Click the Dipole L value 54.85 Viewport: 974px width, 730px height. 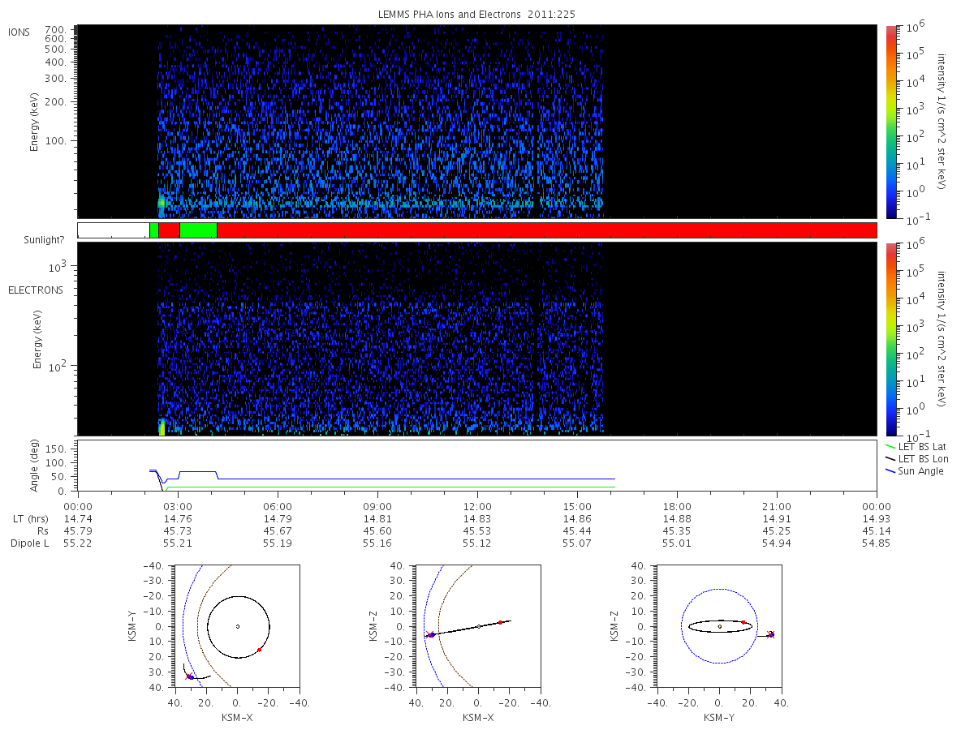coord(877,543)
